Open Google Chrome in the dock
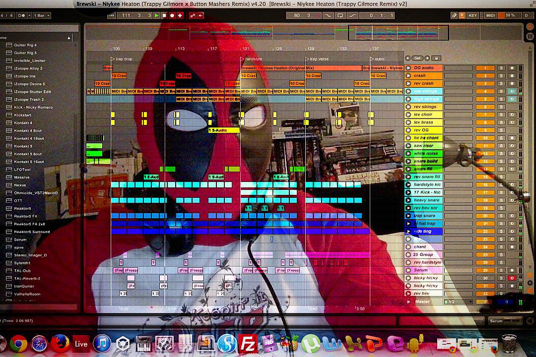The width and height of the screenshot is (536, 357). 18,344
